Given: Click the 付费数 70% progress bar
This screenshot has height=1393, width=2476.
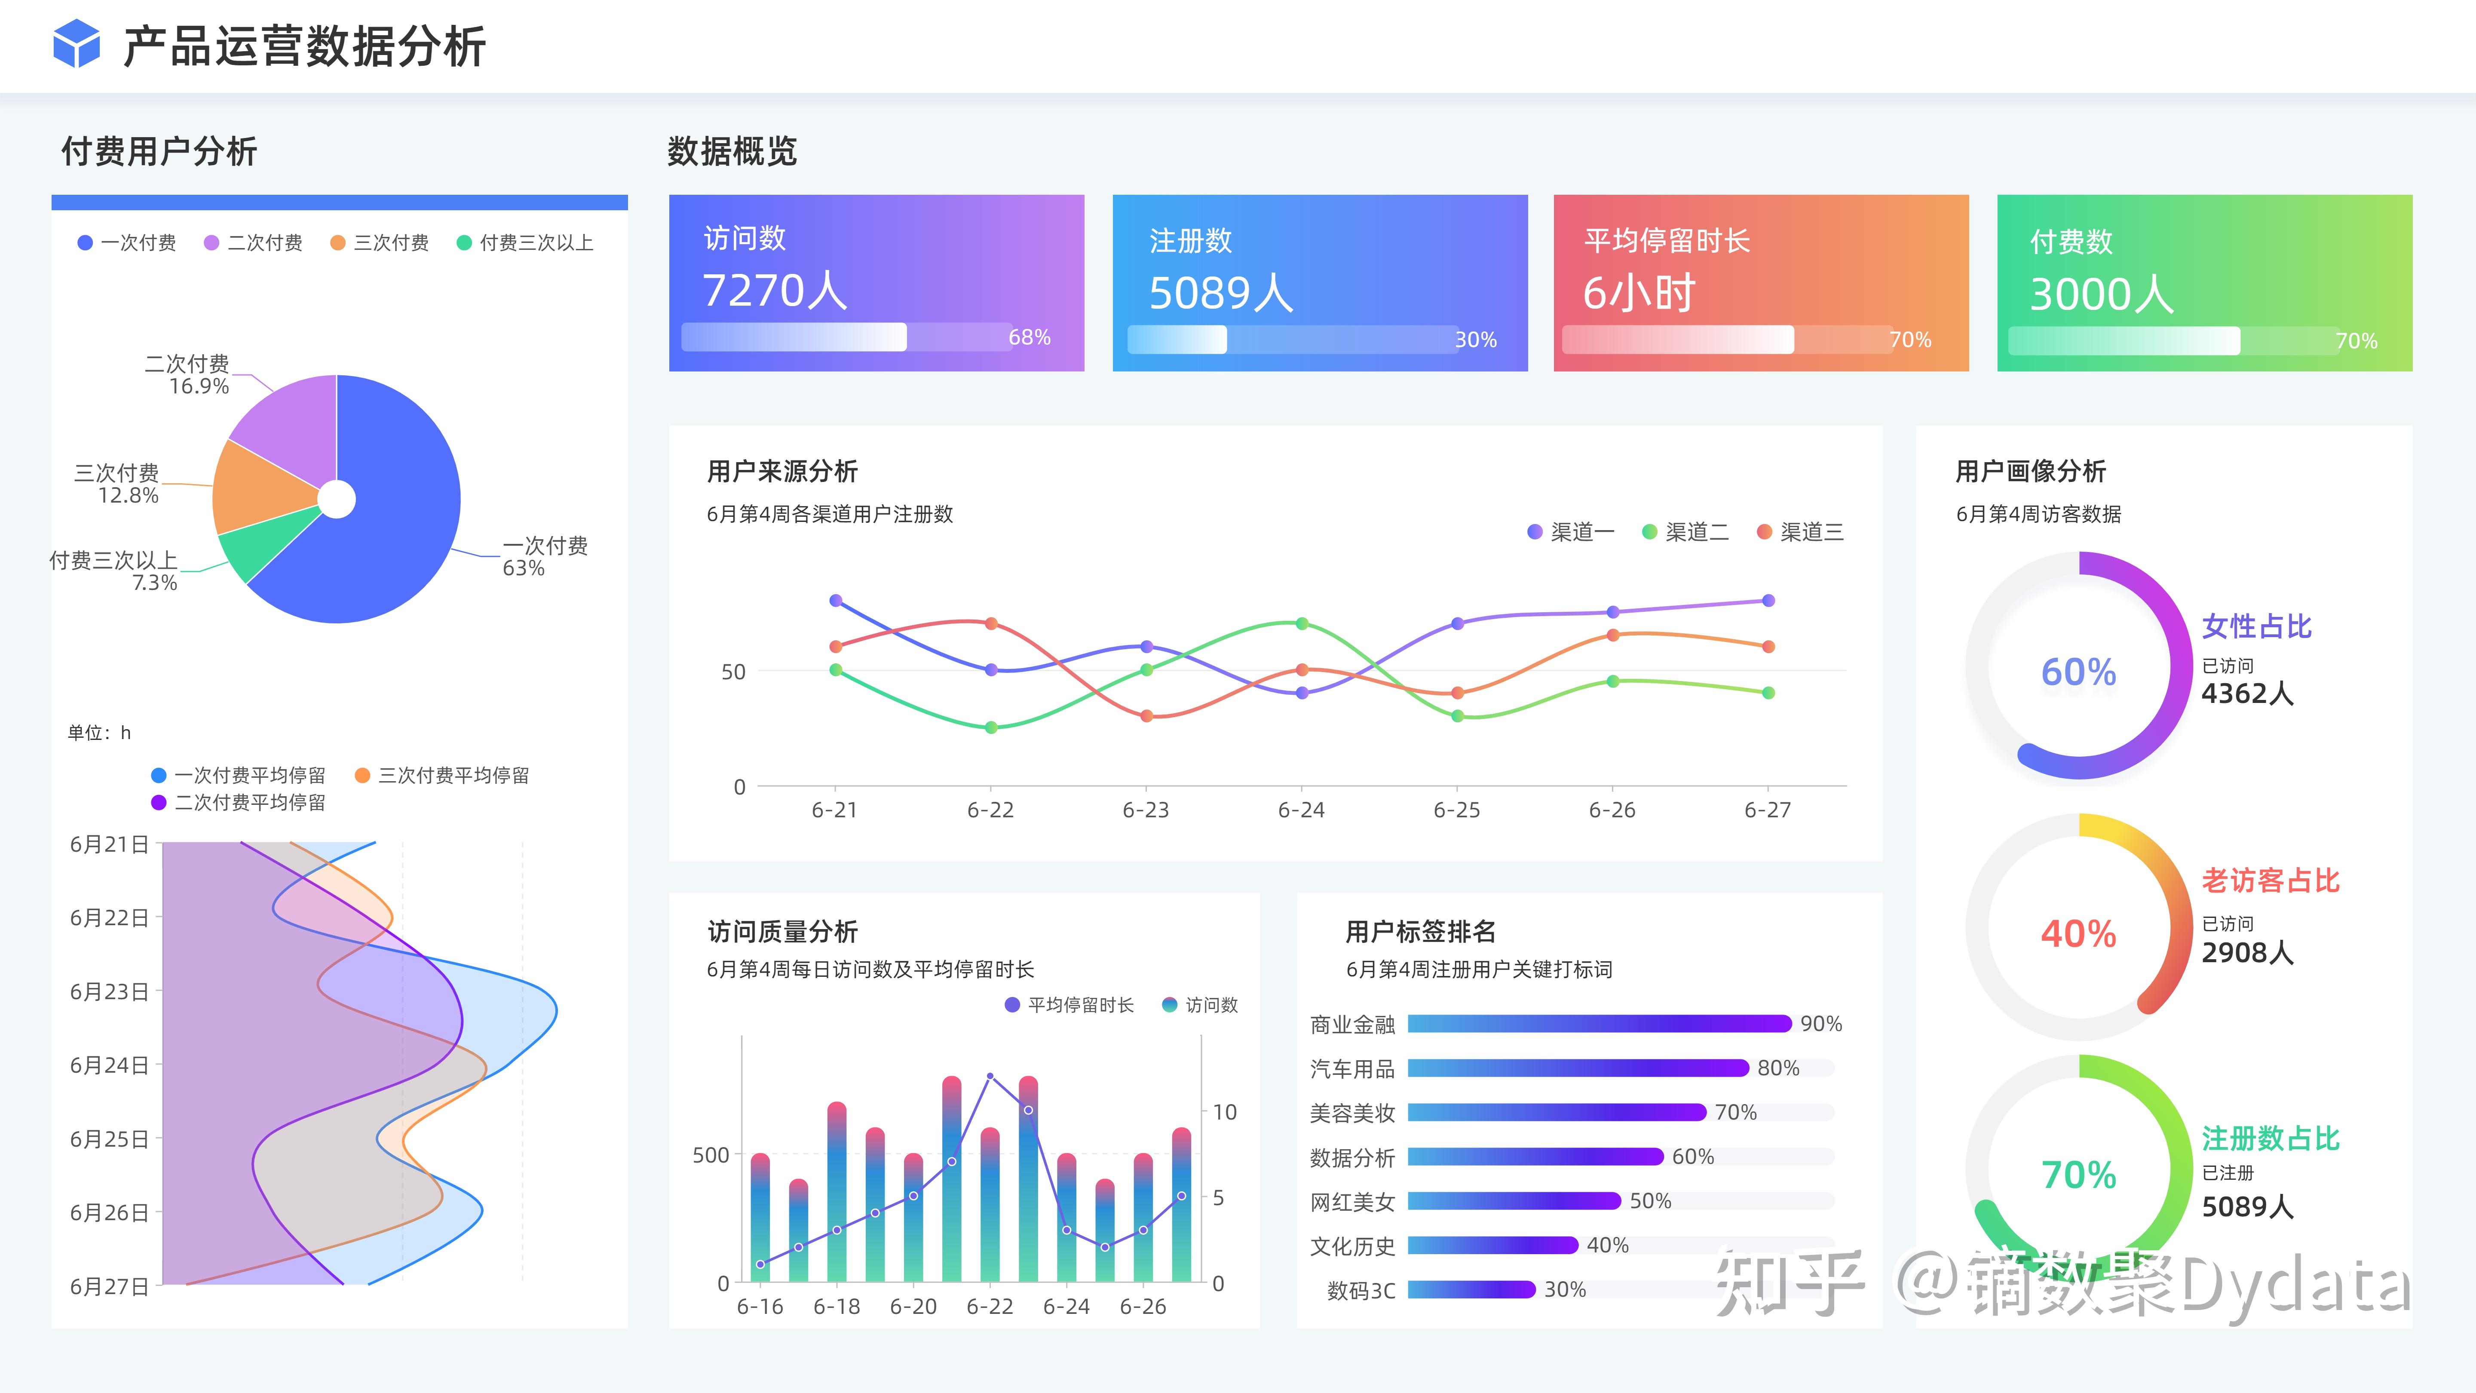Looking at the screenshot, I should (x=2174, y=341).
